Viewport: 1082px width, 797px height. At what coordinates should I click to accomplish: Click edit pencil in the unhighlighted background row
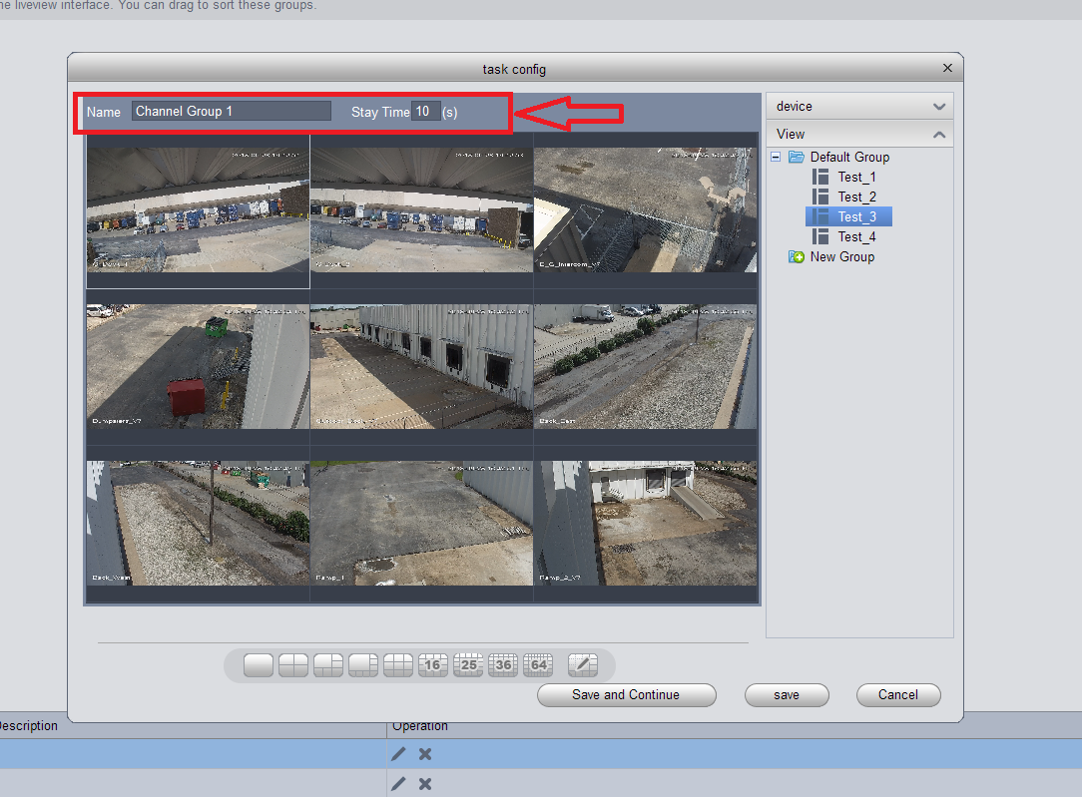[x=398, y=784]
